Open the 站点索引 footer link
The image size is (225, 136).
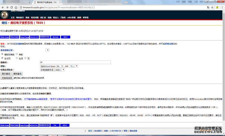(x=98, y=131)
